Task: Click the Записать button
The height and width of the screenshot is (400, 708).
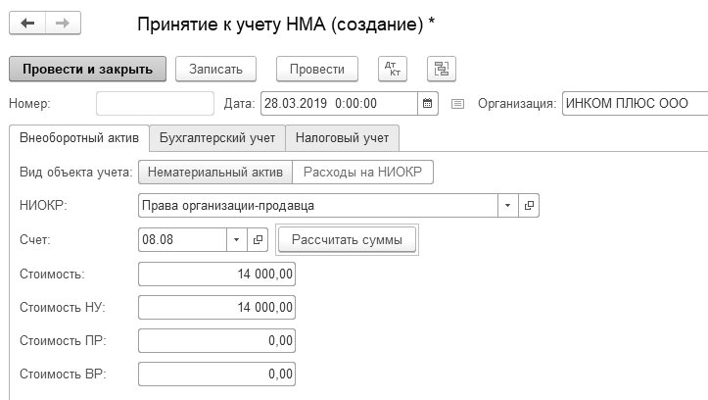Action: point(215,69)
